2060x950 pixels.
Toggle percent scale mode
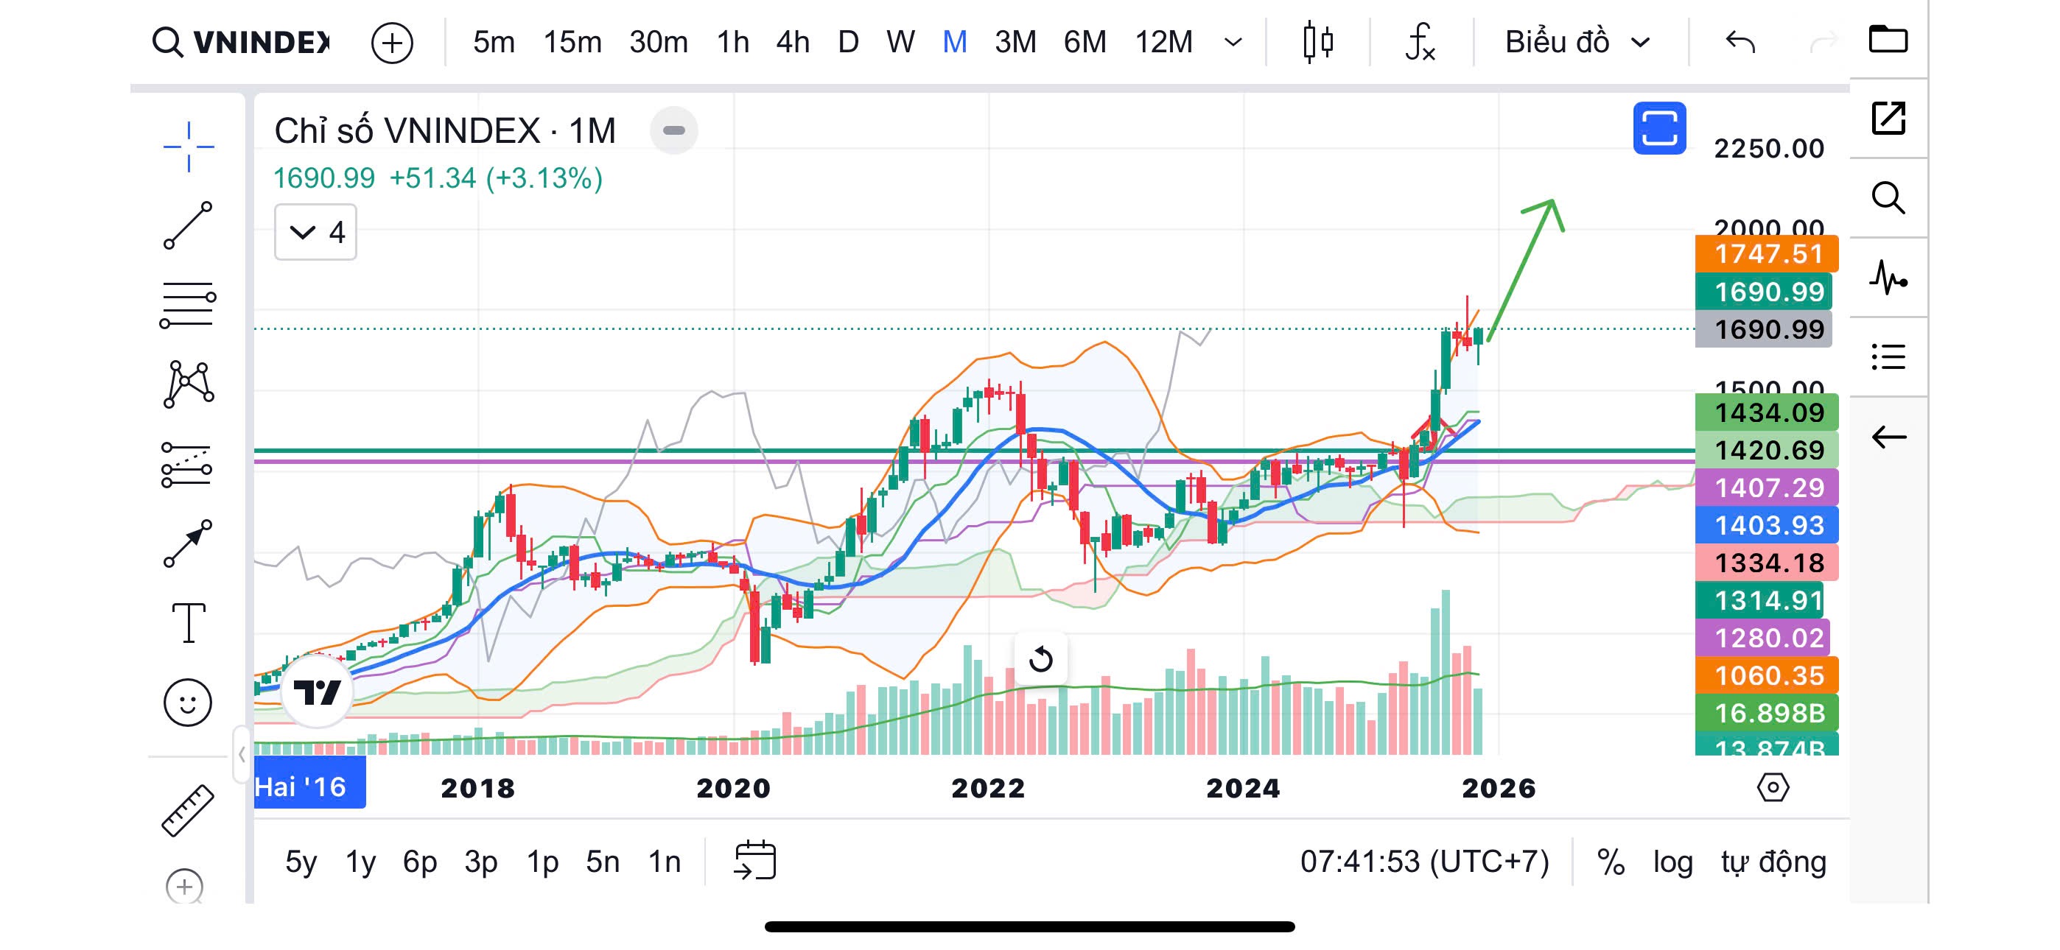click(x=1611, y=862)
